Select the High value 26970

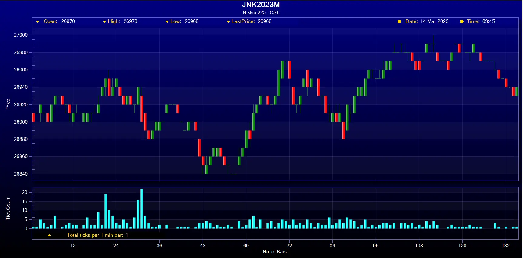coord(130,21)
